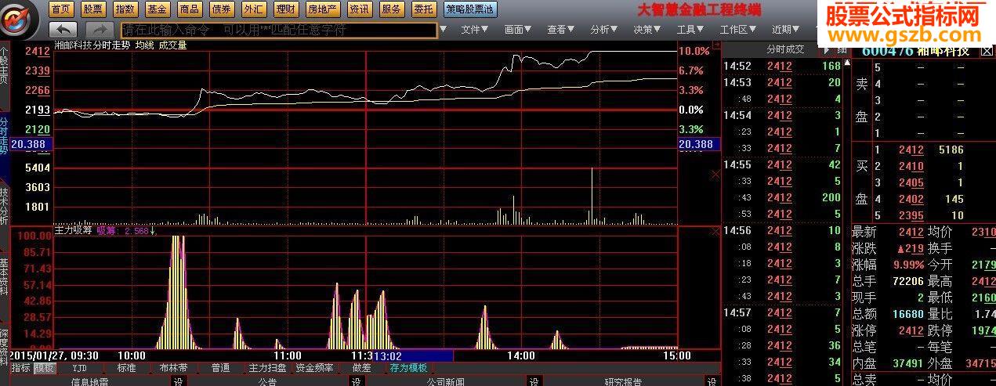This screenshot has height=386, width=996.
Task: Toggle the 指标 button in indicator bar
Action: [21, 368]
